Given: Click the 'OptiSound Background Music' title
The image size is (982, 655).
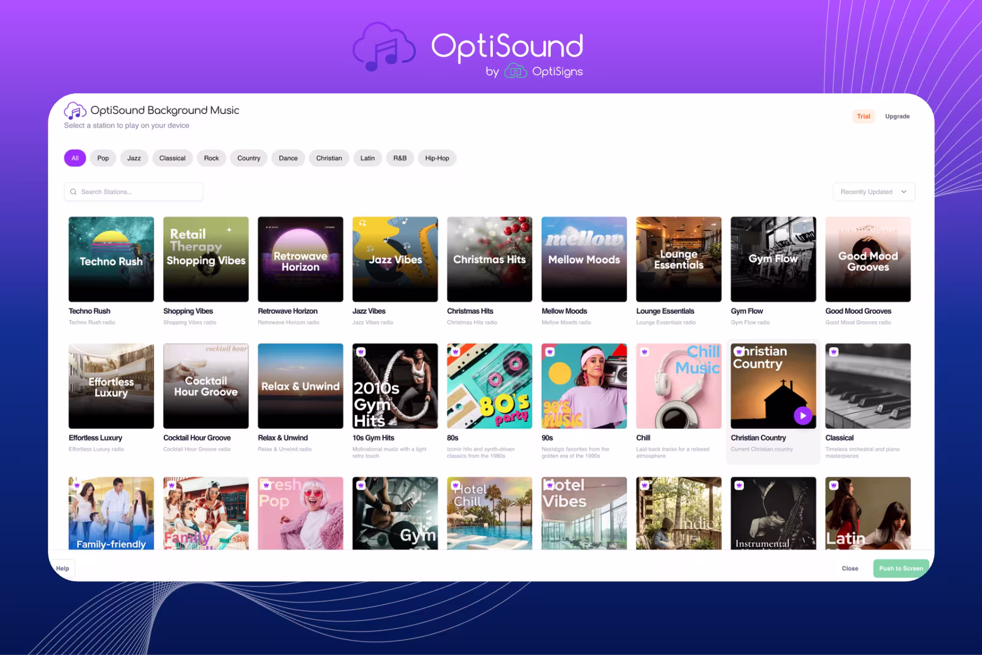Looking at the screenshot, I should [165, 110].
